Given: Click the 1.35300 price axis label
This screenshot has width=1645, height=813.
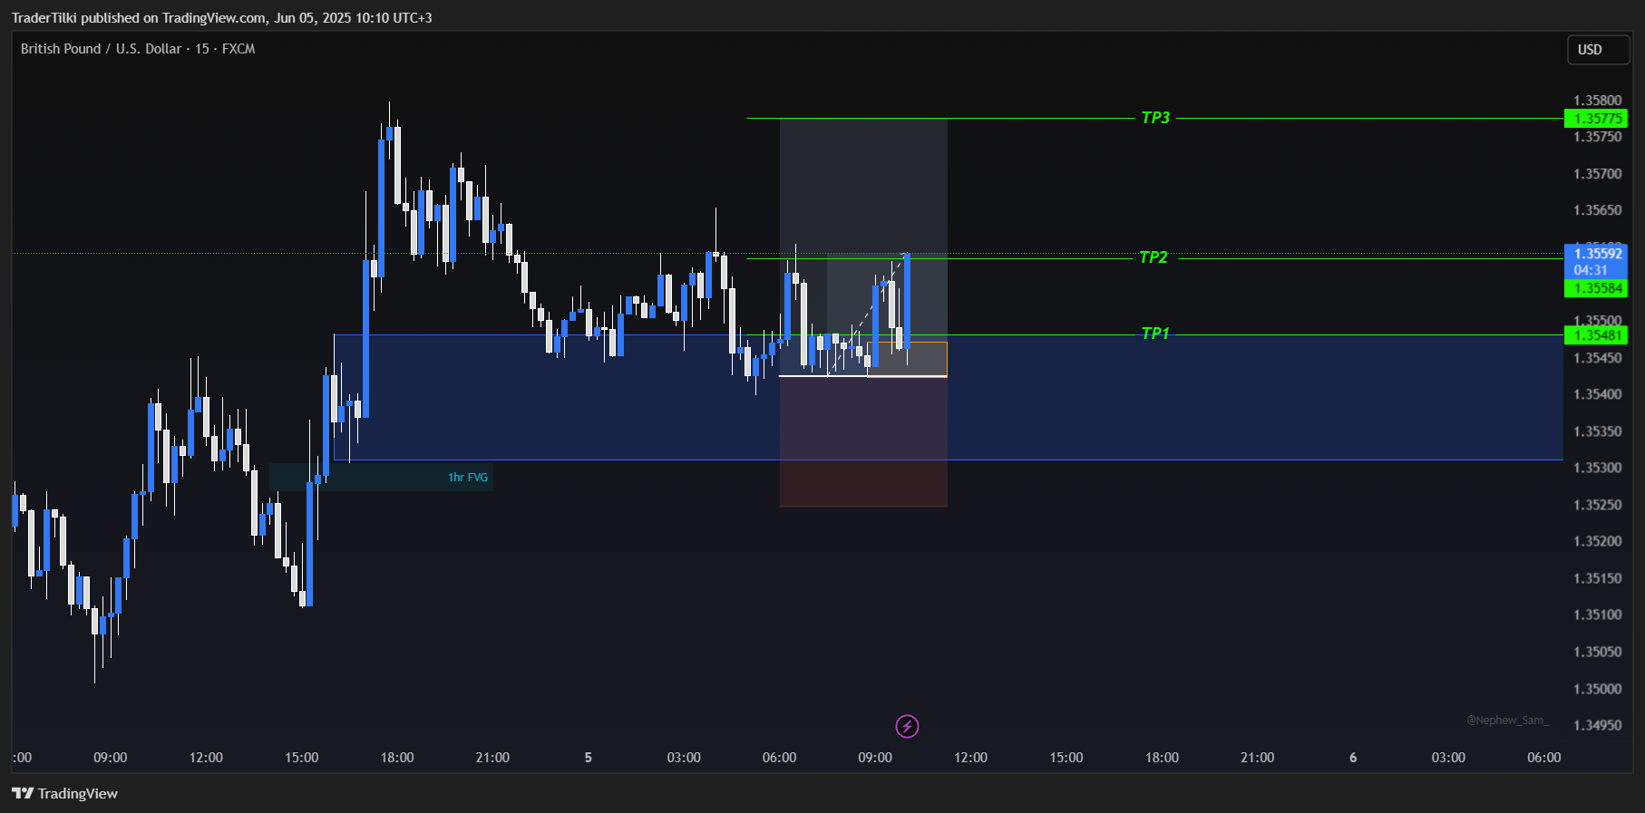Looking at the screenshot, I should click(x=1598, y=468).
